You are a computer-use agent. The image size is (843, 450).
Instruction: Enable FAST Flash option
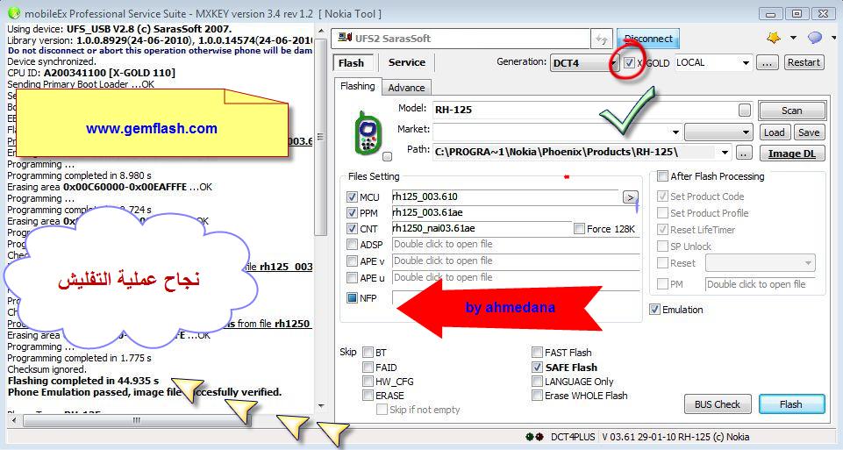click(x=537, y=352)
